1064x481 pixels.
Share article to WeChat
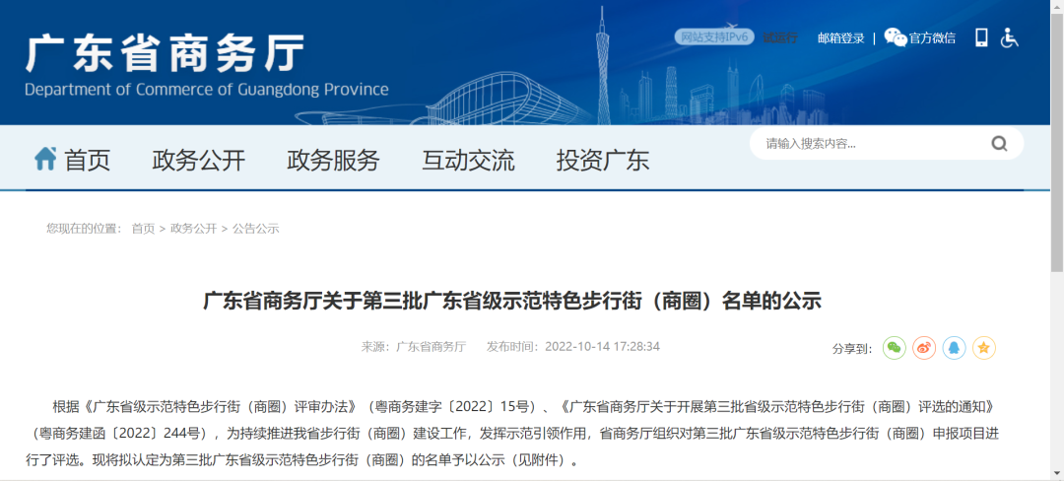[x=894, y=348]
